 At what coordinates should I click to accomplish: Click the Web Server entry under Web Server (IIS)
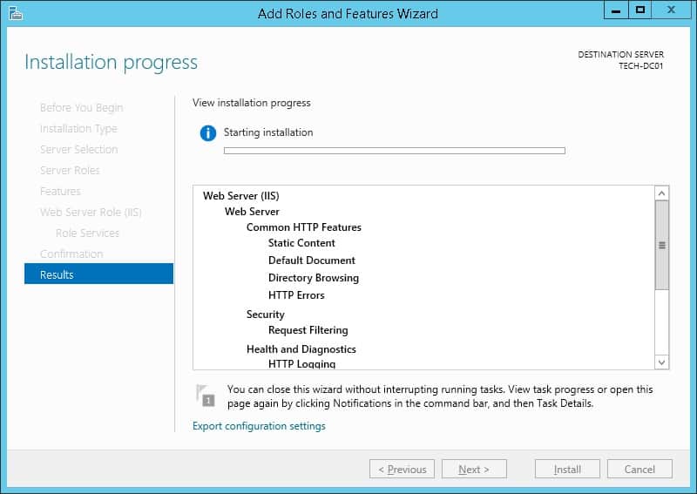(252, 212)
